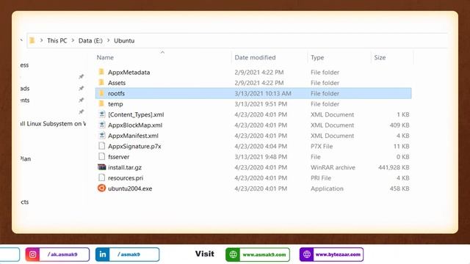Select the [Content_Types].xml file name
Image resolution: width=470 pixels, height=264 pixels.
(136, 114)
